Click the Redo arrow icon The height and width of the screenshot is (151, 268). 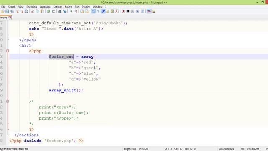pos(53,11)
